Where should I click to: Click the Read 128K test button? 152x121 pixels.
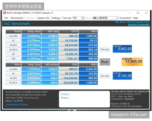pyautogui.click(x=13, y=59)
